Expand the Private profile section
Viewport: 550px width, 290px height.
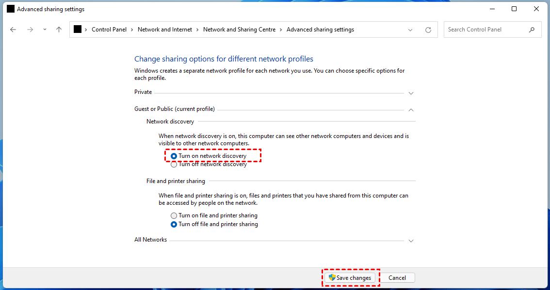(x=411, y=93)
